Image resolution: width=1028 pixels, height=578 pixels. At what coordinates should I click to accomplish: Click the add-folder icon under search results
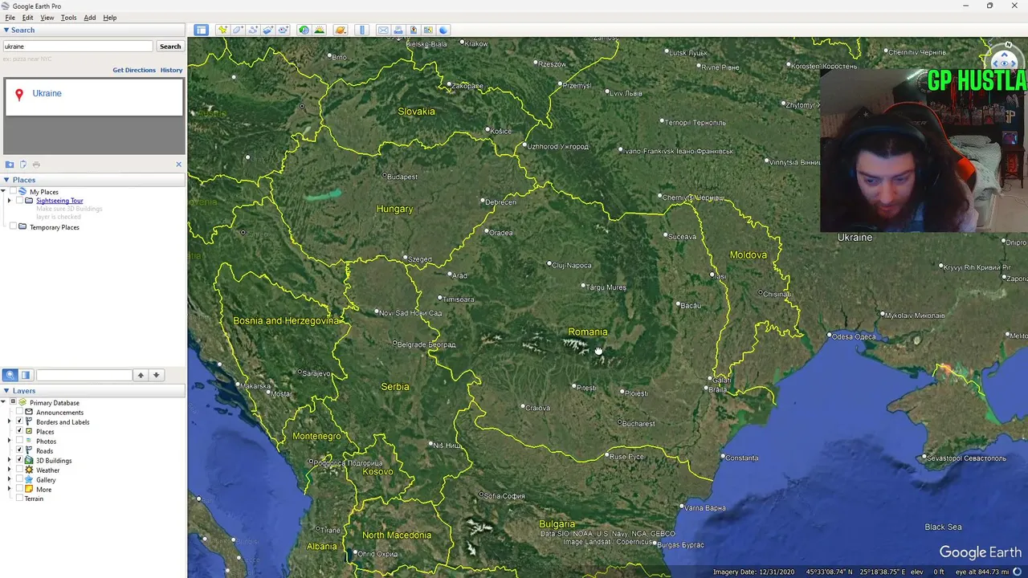pos(10,165)
